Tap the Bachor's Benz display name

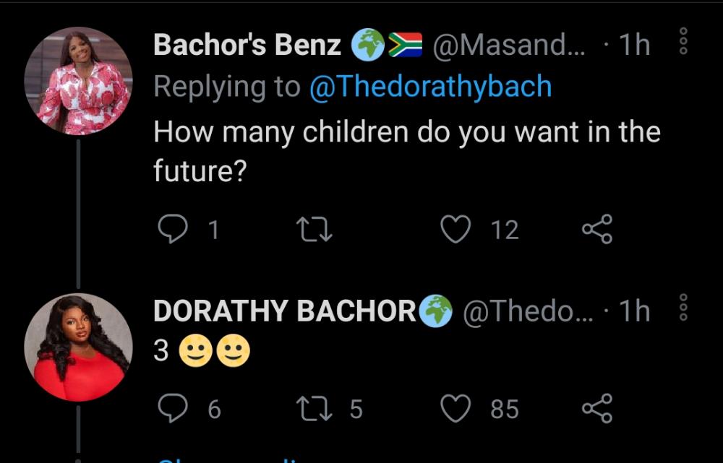point(247,46)
